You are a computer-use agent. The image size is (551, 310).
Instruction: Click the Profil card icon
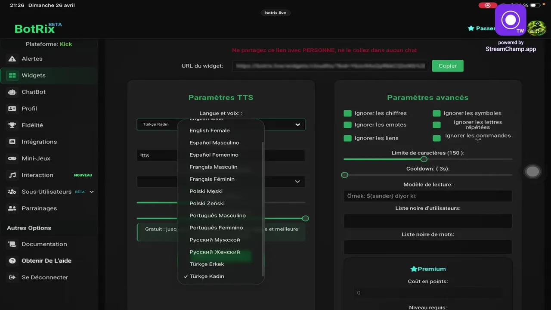[12, 108]
